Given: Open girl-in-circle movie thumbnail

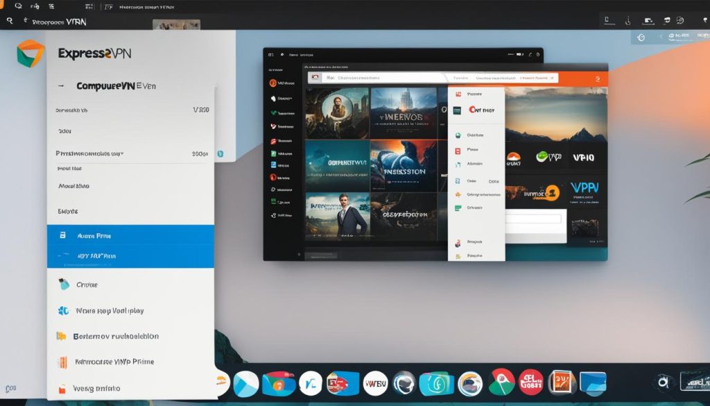Looking at the screenshot, I should 337,113.
